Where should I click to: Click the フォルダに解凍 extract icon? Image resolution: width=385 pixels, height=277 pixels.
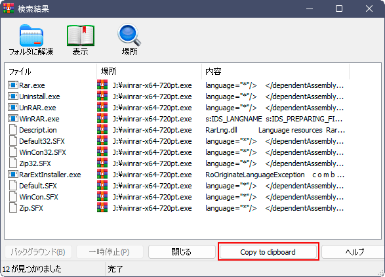click(31, 35)
